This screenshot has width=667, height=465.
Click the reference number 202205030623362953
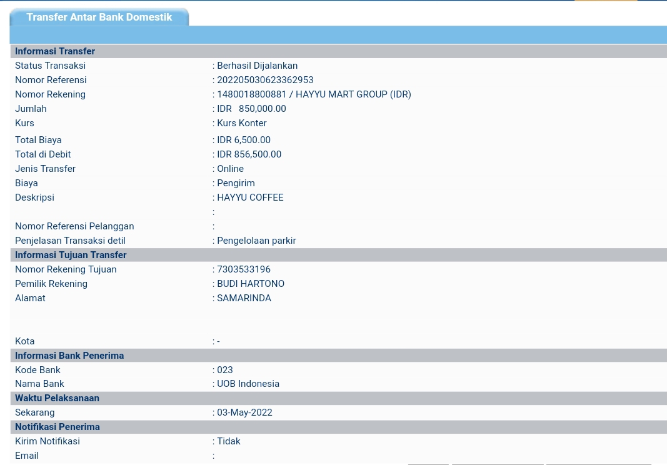265,80
